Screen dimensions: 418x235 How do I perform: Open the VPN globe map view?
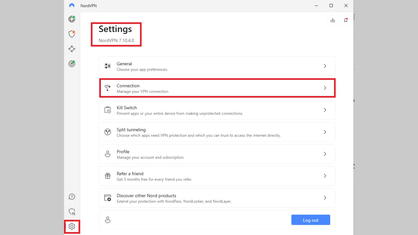[x=72, y=19]
